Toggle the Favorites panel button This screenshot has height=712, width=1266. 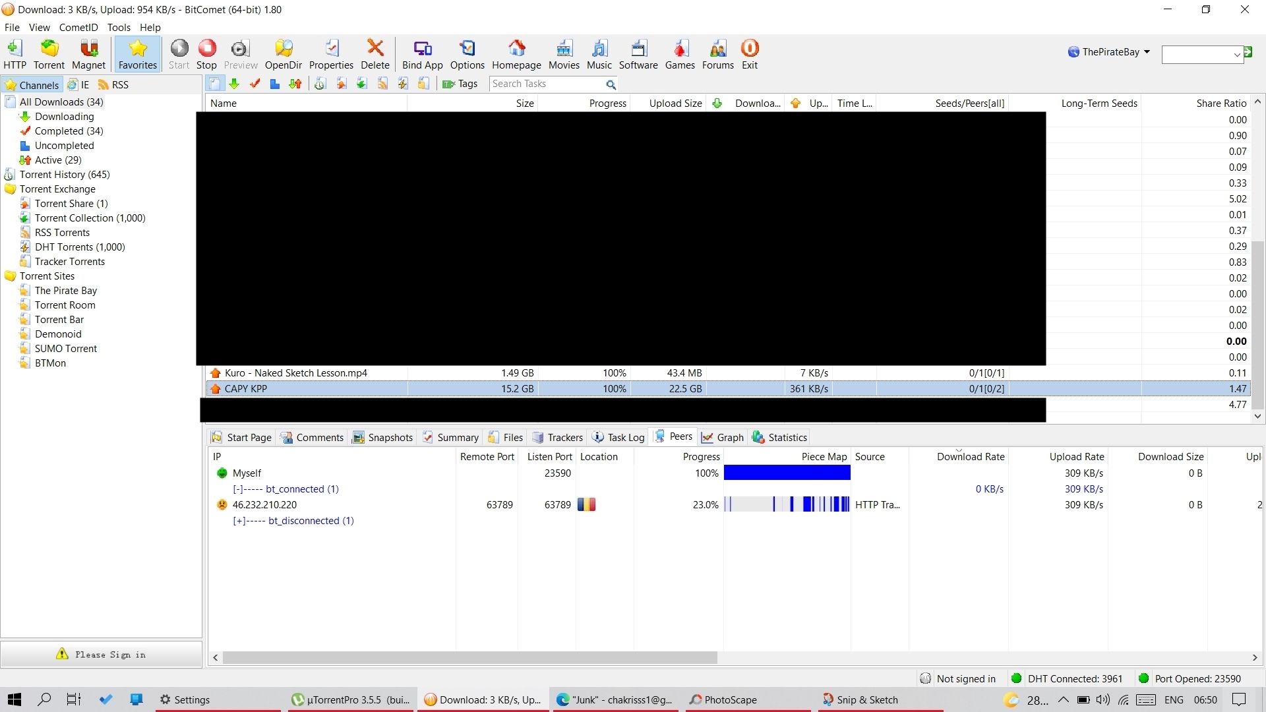pyautogui.click(x=137, y=54)
